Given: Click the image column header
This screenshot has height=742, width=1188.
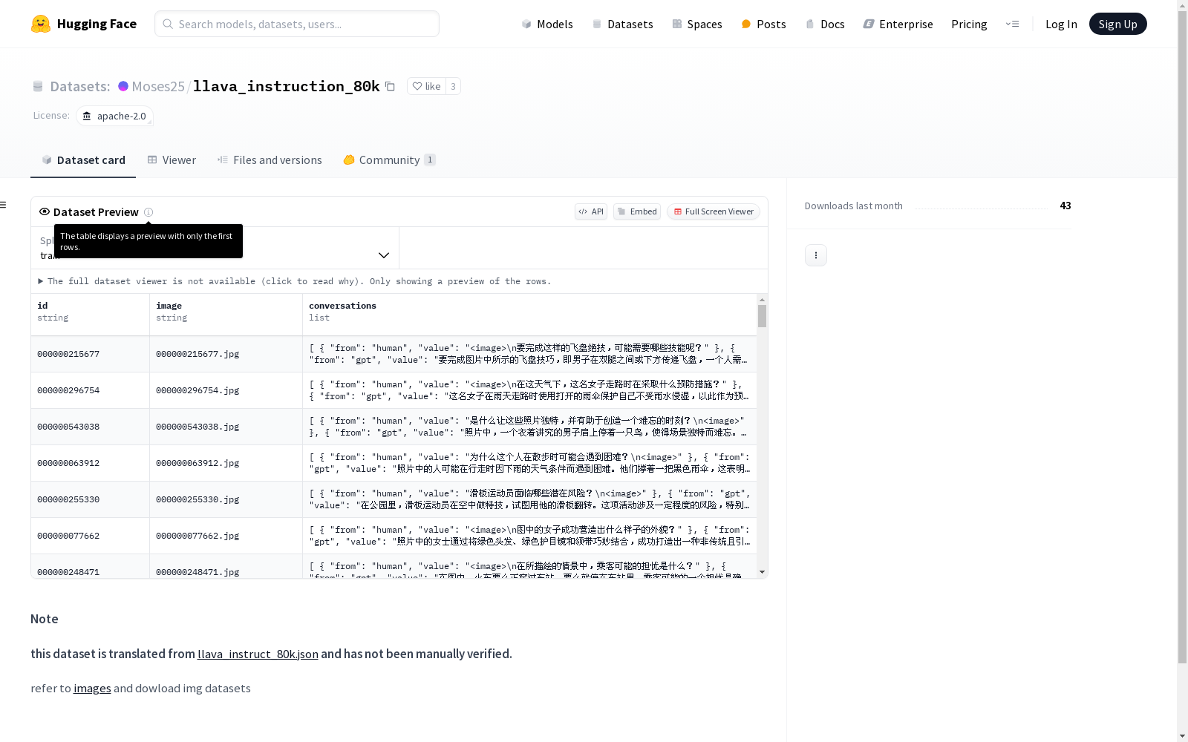Looking at the screenshot, I should [x=226, y=315].
